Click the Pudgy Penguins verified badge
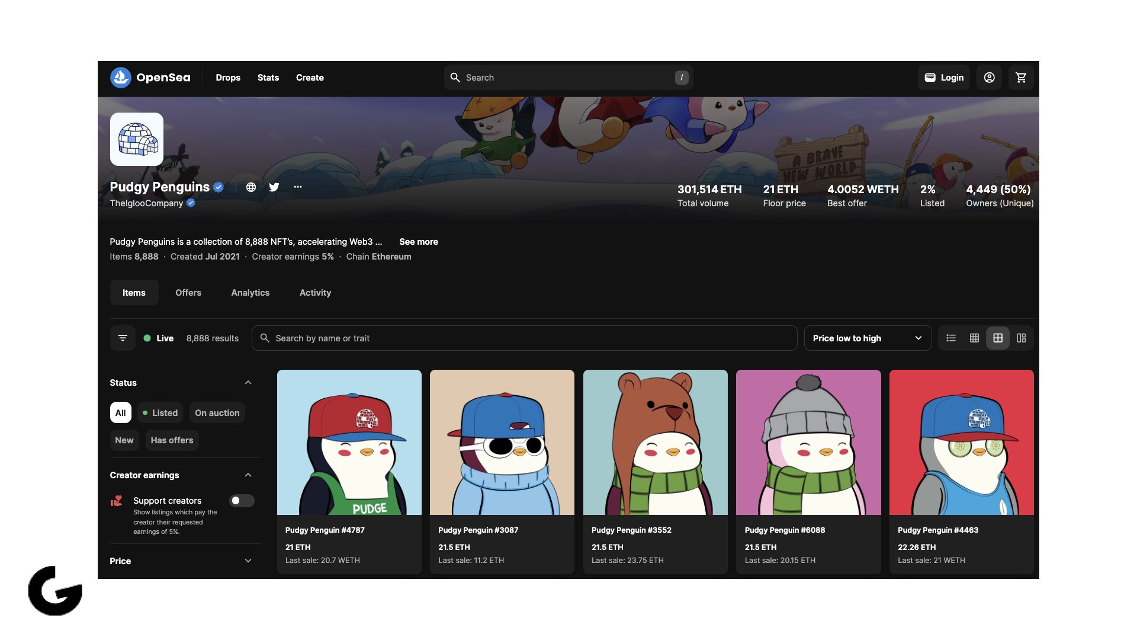This screenshot has width=1137, height=640. pos(219,187)
